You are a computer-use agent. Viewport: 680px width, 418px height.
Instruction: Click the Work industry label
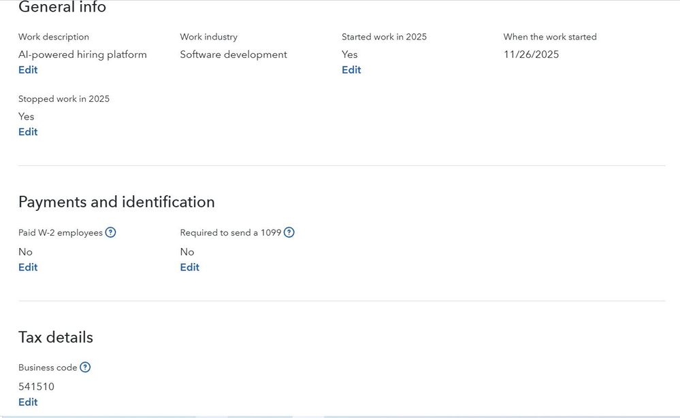(208, 37)
